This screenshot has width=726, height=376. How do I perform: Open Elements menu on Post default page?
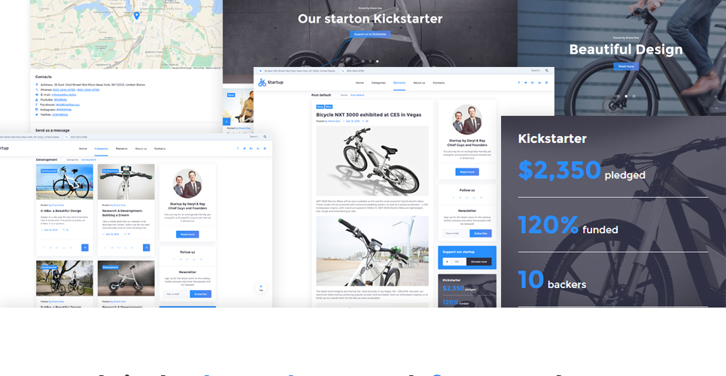399,83
